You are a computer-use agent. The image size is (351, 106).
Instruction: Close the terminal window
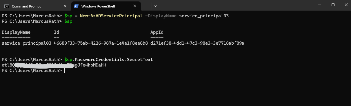pyautogui.click(x=345, y=5)
